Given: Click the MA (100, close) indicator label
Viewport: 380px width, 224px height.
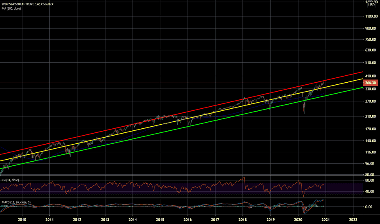Looking at the screenshot, I should click(x=11, y=9).
